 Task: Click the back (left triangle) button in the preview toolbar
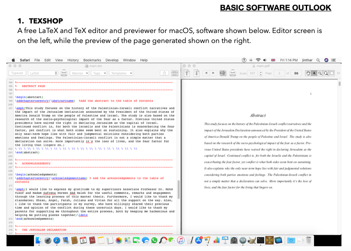[206, 73]
